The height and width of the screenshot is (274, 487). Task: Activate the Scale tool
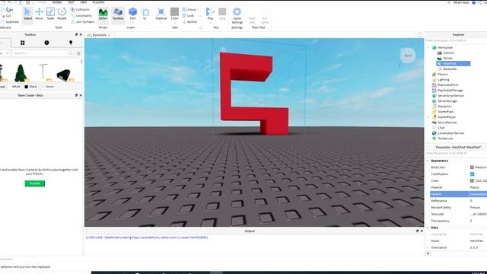(50, 14)
